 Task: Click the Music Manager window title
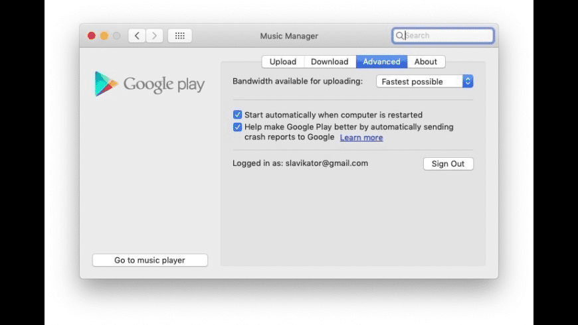[289, 36]
